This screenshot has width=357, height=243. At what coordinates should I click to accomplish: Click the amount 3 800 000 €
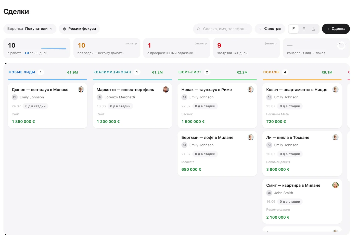coord(278,170)
